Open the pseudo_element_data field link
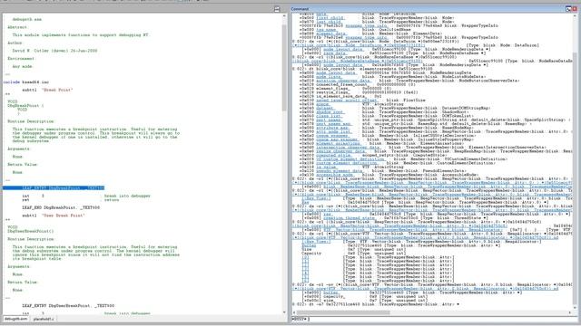The image size is (581, 326). coord(340,171)
